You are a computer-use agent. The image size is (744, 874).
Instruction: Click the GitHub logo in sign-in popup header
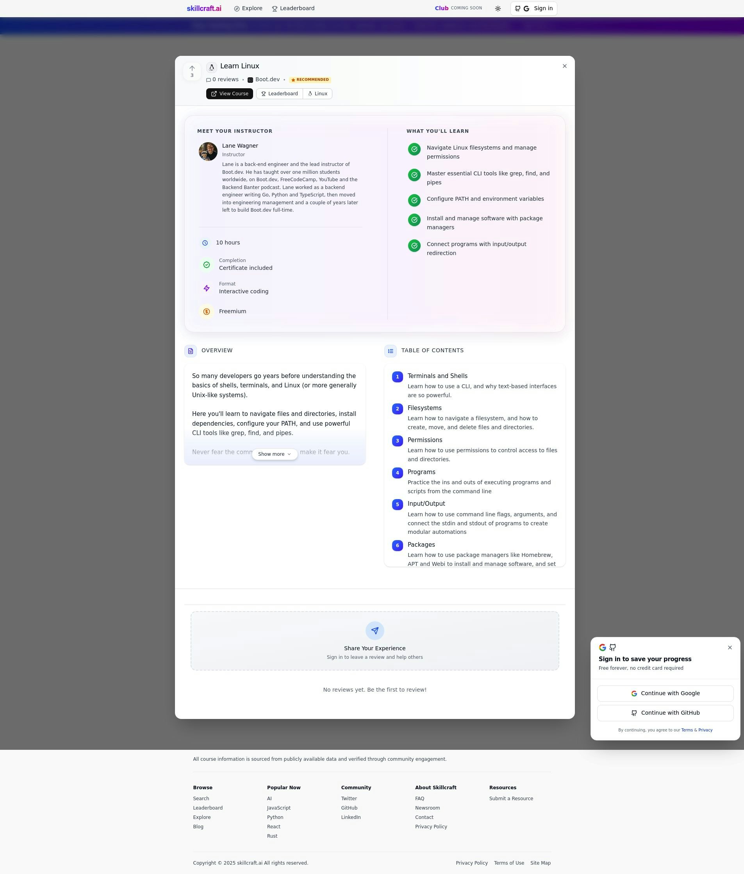(x=612, y=647)
